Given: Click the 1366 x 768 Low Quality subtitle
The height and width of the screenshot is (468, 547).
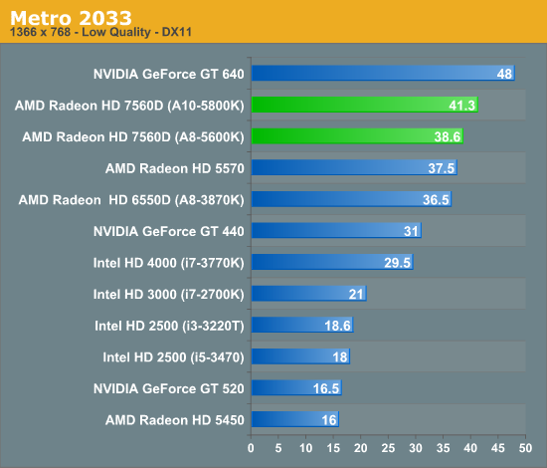Looking at the screenshot, I should coord(100,32).
